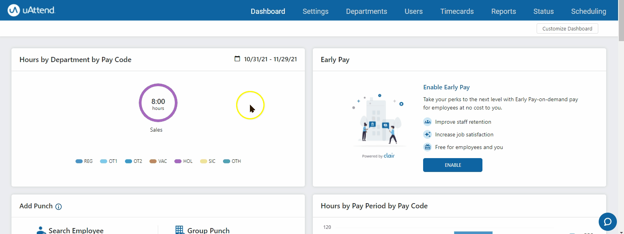Go to Departments tab

click(x=367, y=11)
